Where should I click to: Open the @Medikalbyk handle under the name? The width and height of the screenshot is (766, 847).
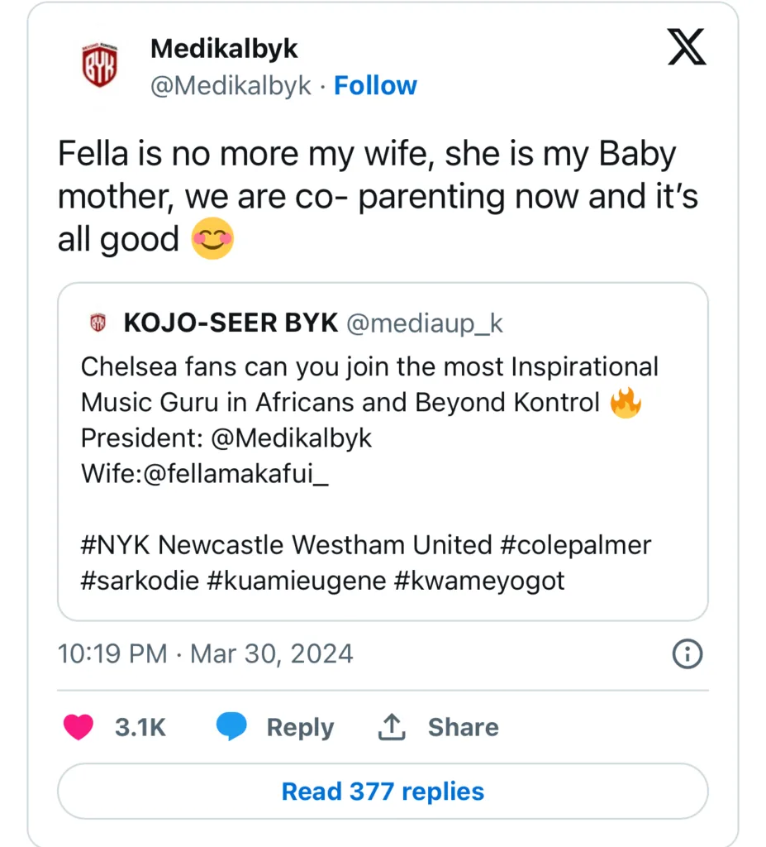[231, 85]
